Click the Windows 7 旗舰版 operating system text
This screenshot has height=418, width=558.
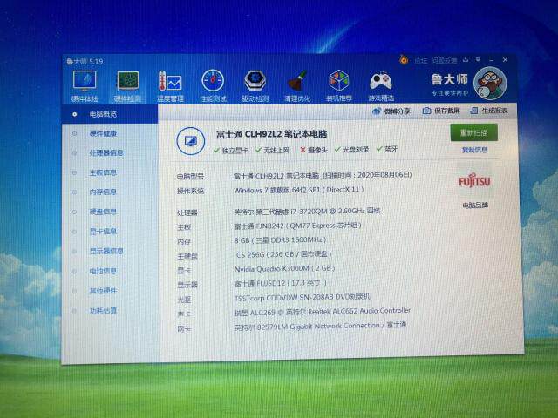pyautogui.click(x=298, y=190)
